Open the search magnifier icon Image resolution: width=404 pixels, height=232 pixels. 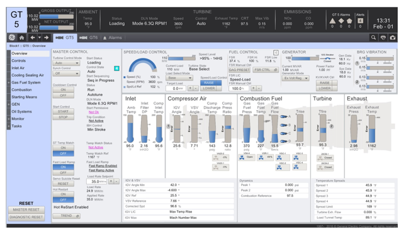pyautogui.click(x=373, y=38)
